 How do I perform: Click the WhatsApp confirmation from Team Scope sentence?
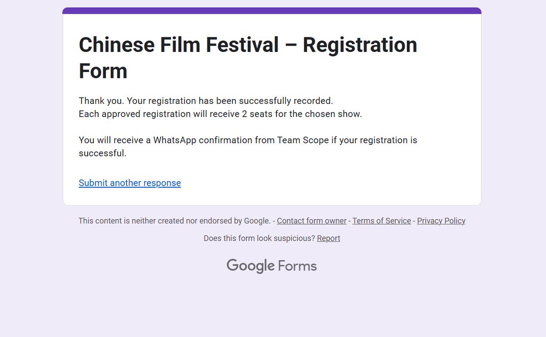pos(248,147)
